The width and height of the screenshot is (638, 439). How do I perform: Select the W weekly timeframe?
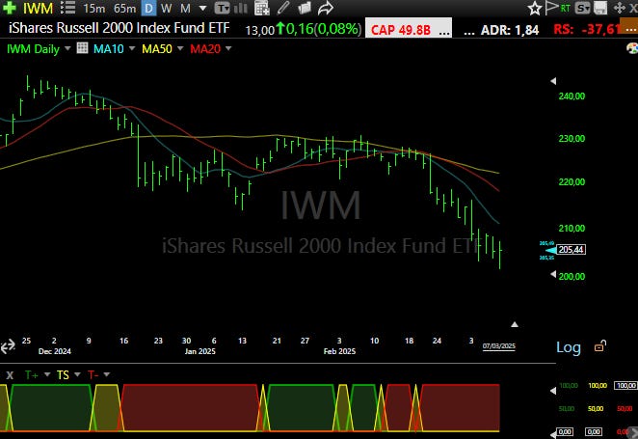(x=166, y=8)
